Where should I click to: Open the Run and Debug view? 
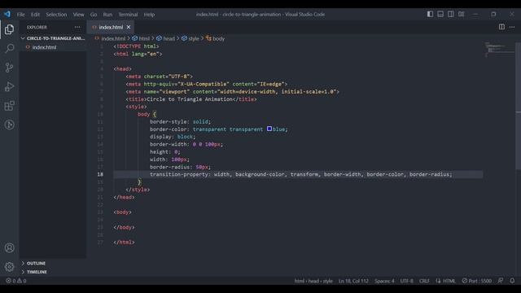(x=9, y=87)
